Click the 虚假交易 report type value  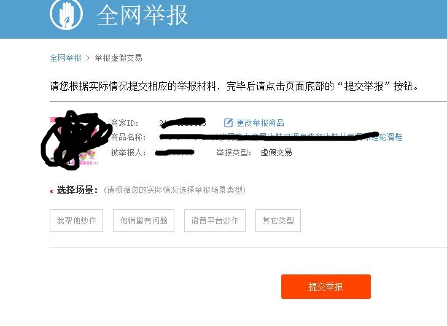point(276,153)
